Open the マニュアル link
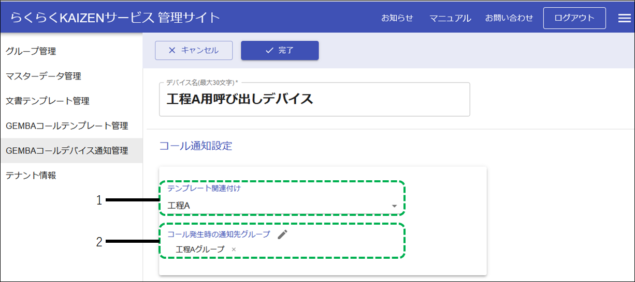Viewport: 635px width, 282px height. tap(450, 18)
